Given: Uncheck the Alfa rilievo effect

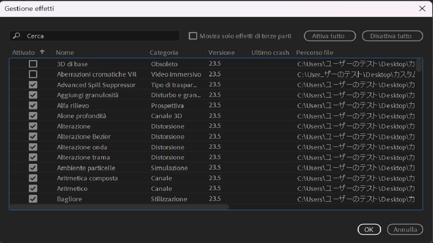Looking at the screenshot, I should (x=33, y=105).
